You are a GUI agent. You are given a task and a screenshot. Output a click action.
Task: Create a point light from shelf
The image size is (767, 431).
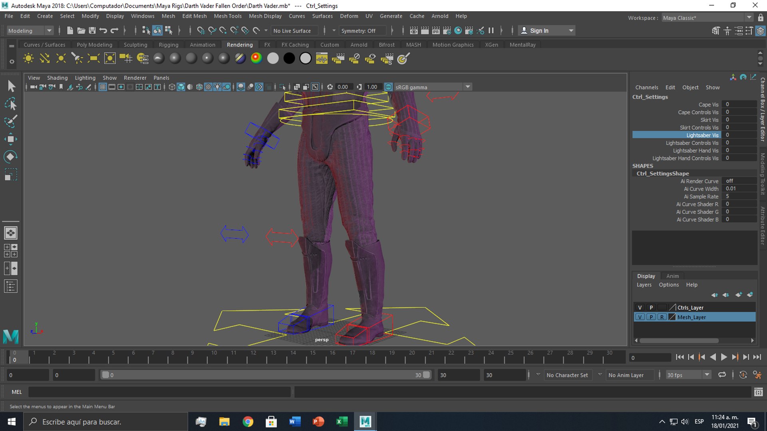61,59
